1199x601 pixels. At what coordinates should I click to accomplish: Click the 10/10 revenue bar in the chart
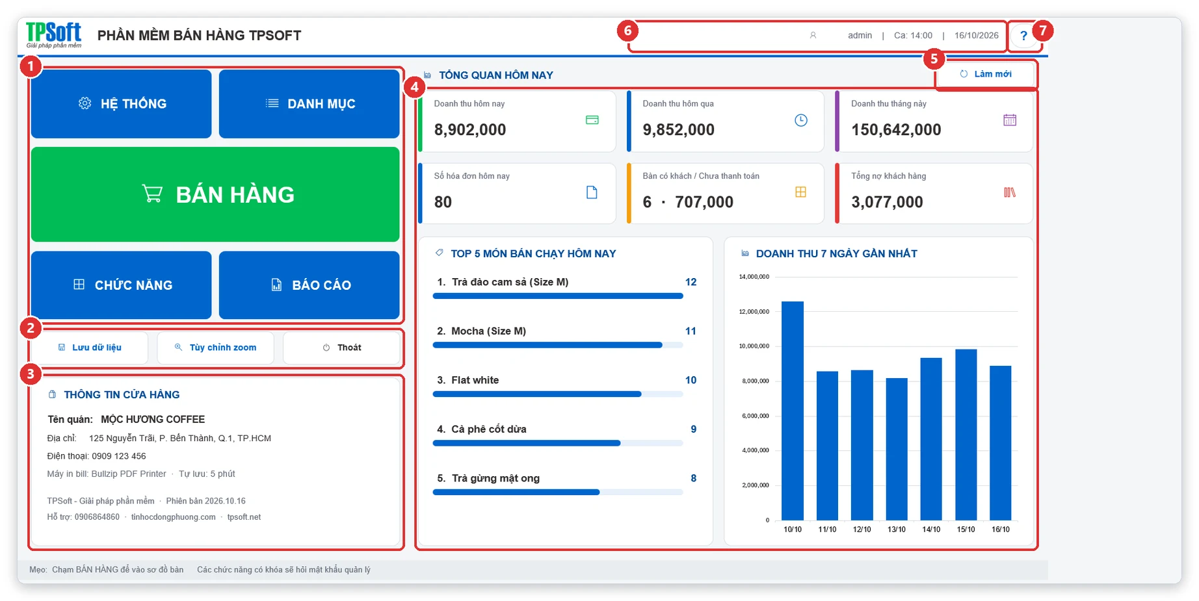[793, 411]
